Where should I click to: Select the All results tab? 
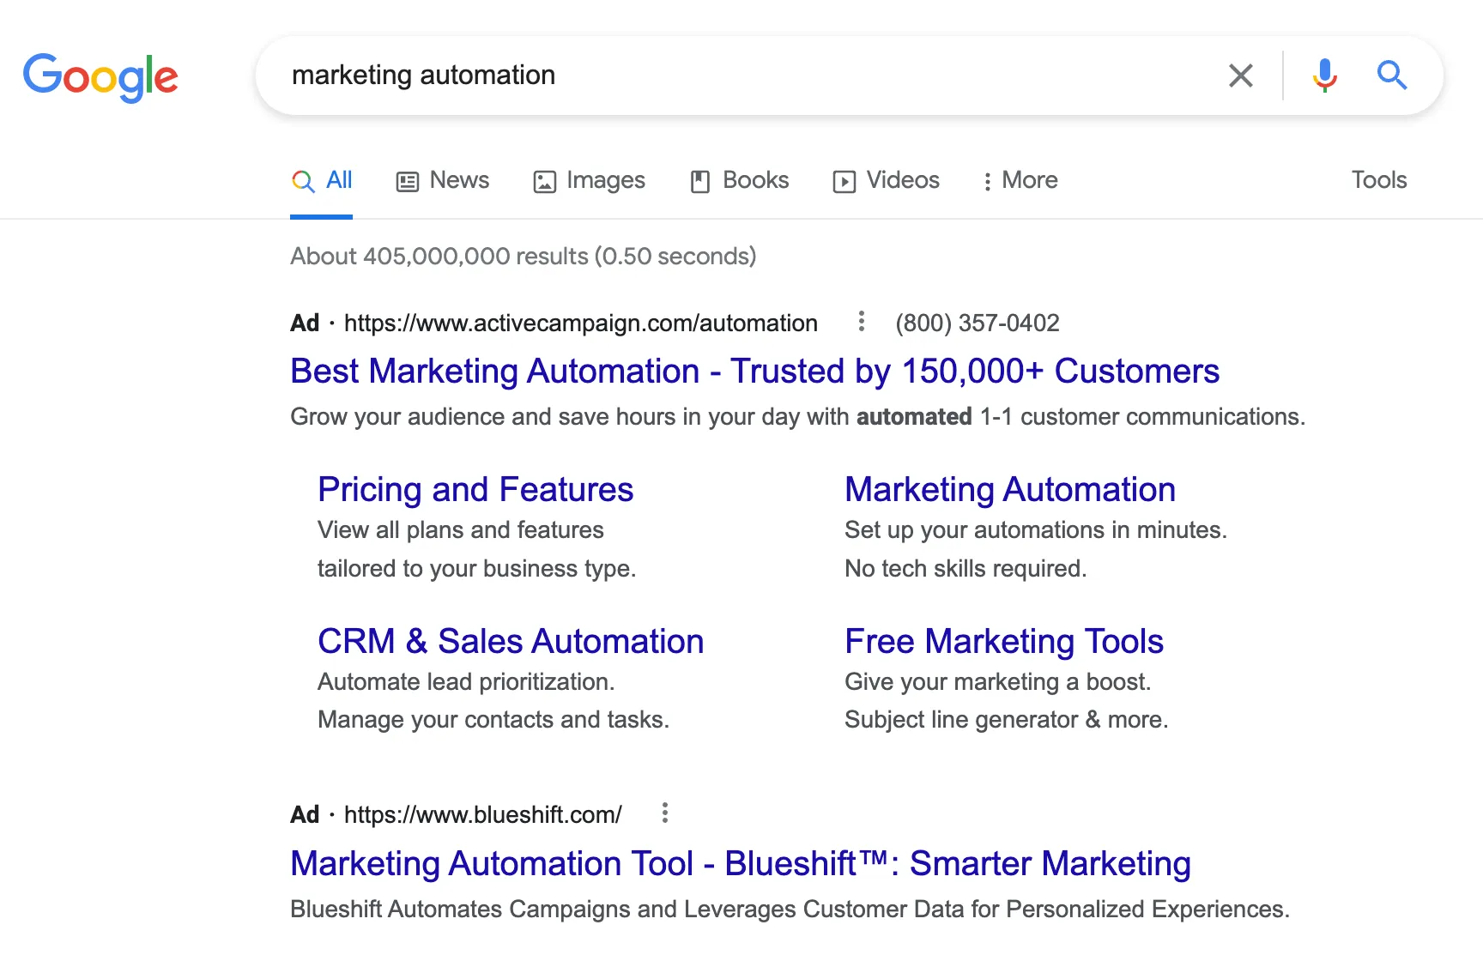[x=322, y=180]
